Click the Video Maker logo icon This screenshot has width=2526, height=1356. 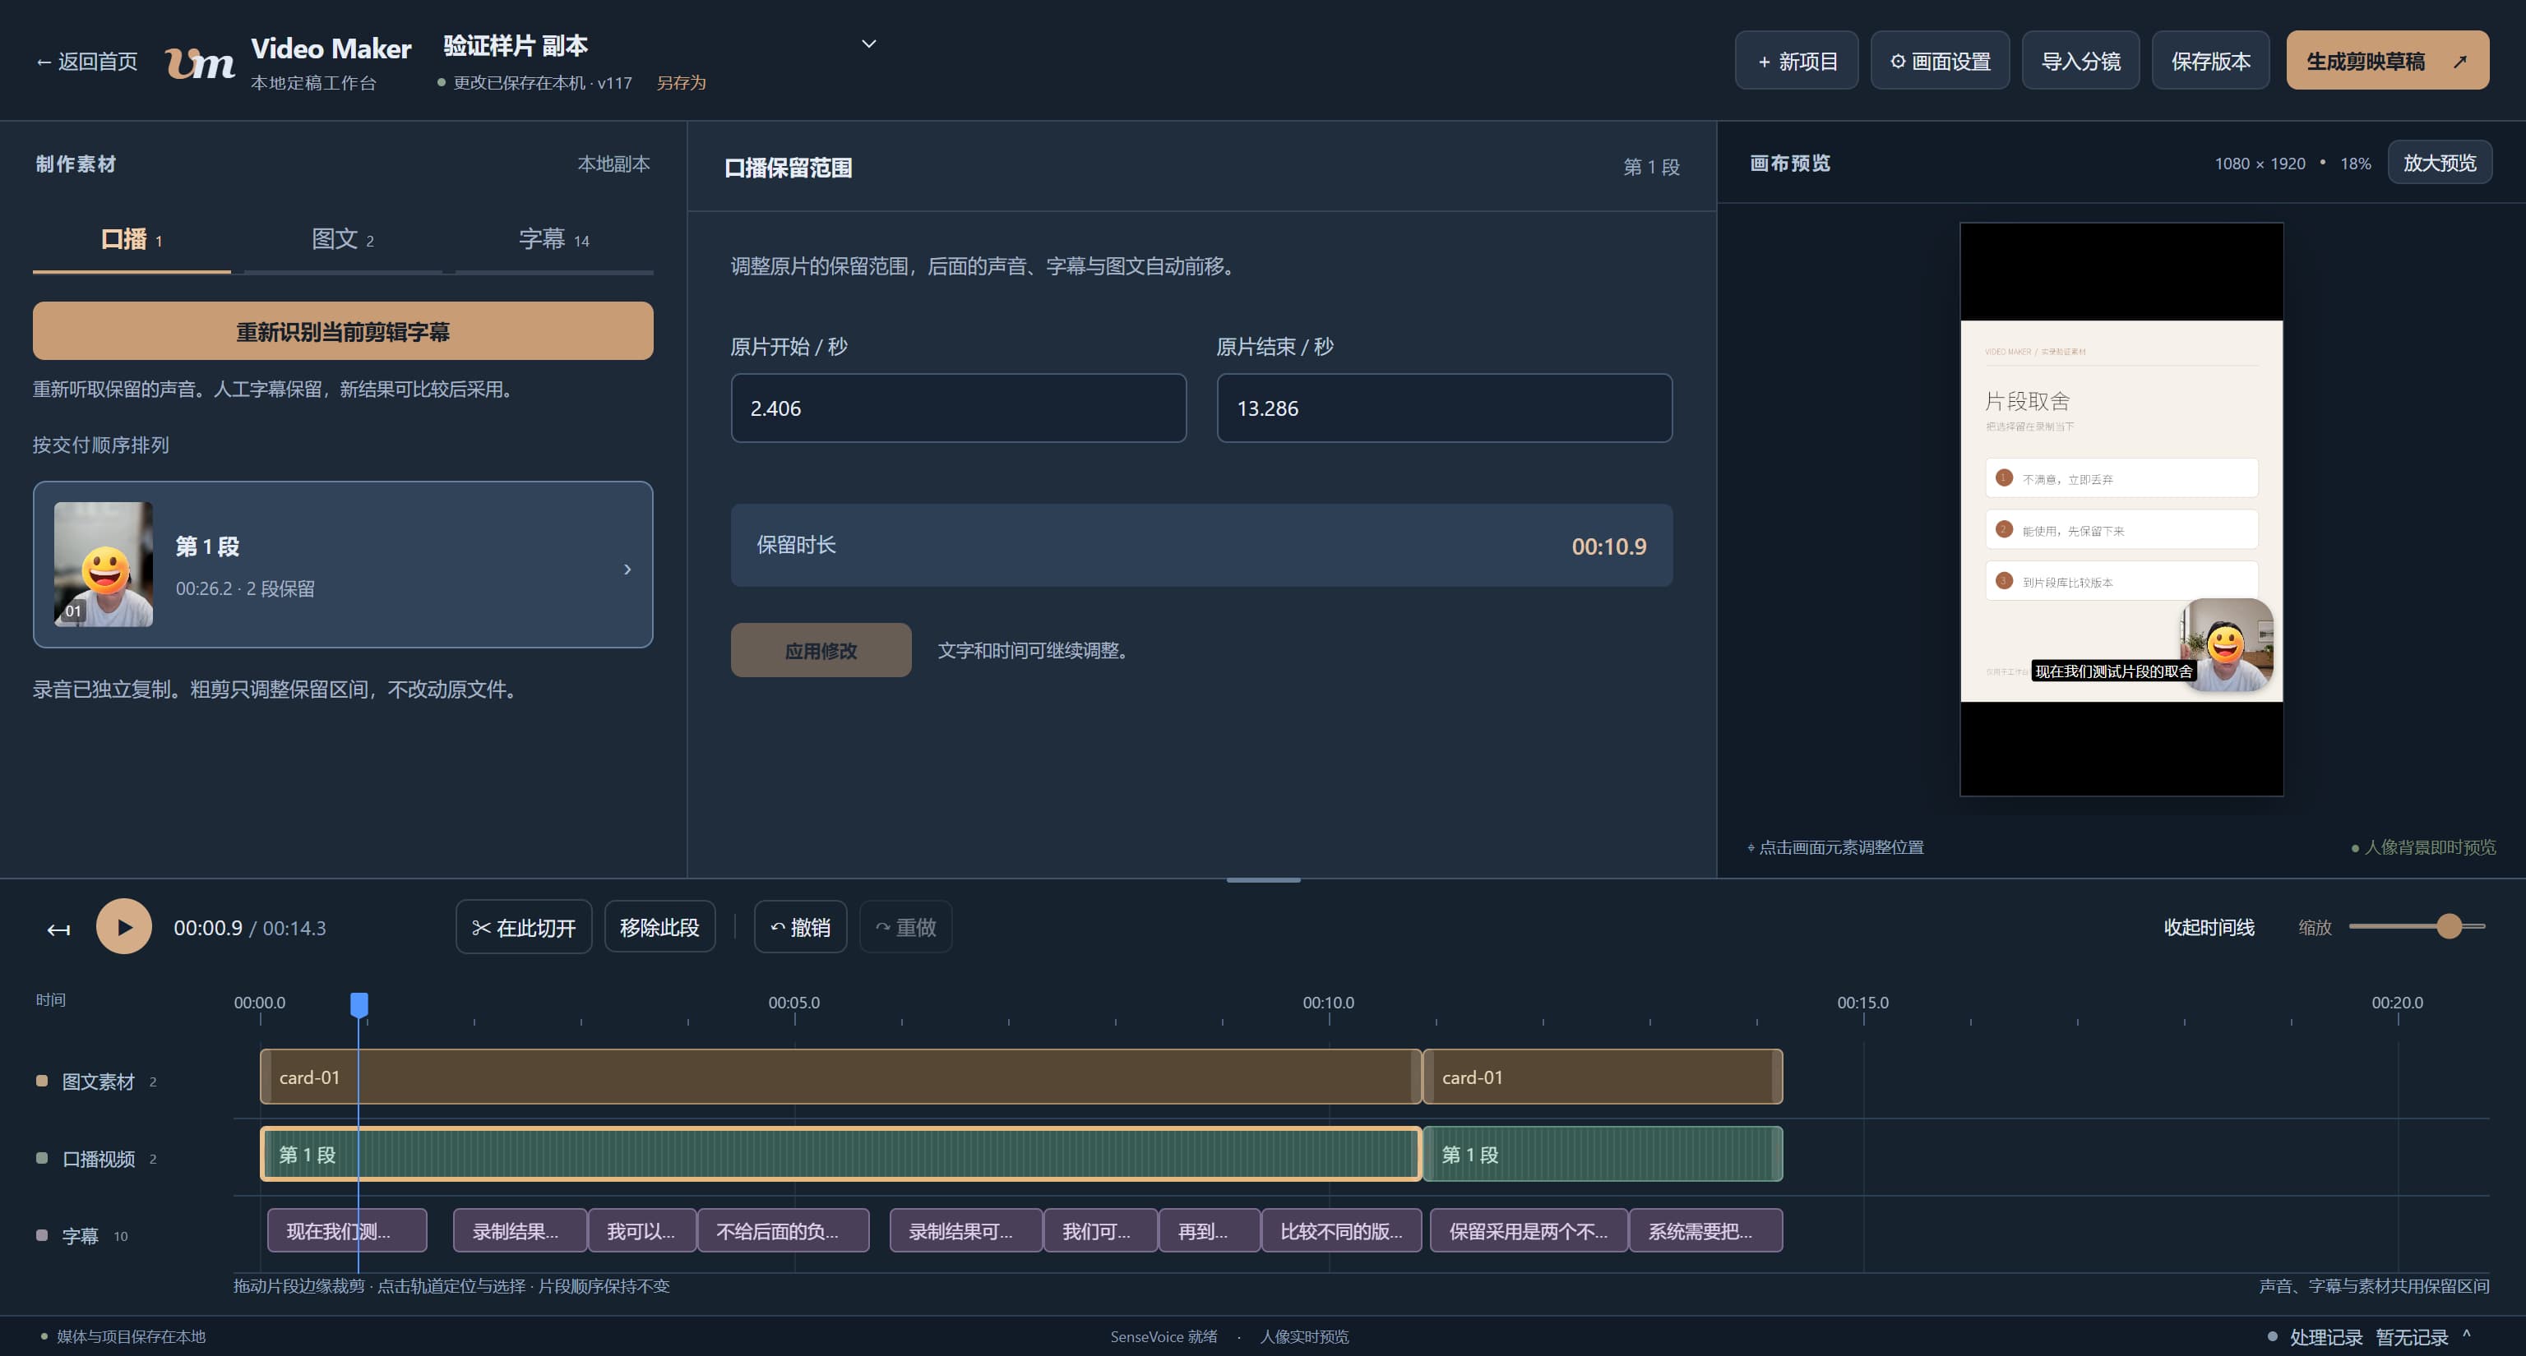pyautogui.click(x=200, y=62)
